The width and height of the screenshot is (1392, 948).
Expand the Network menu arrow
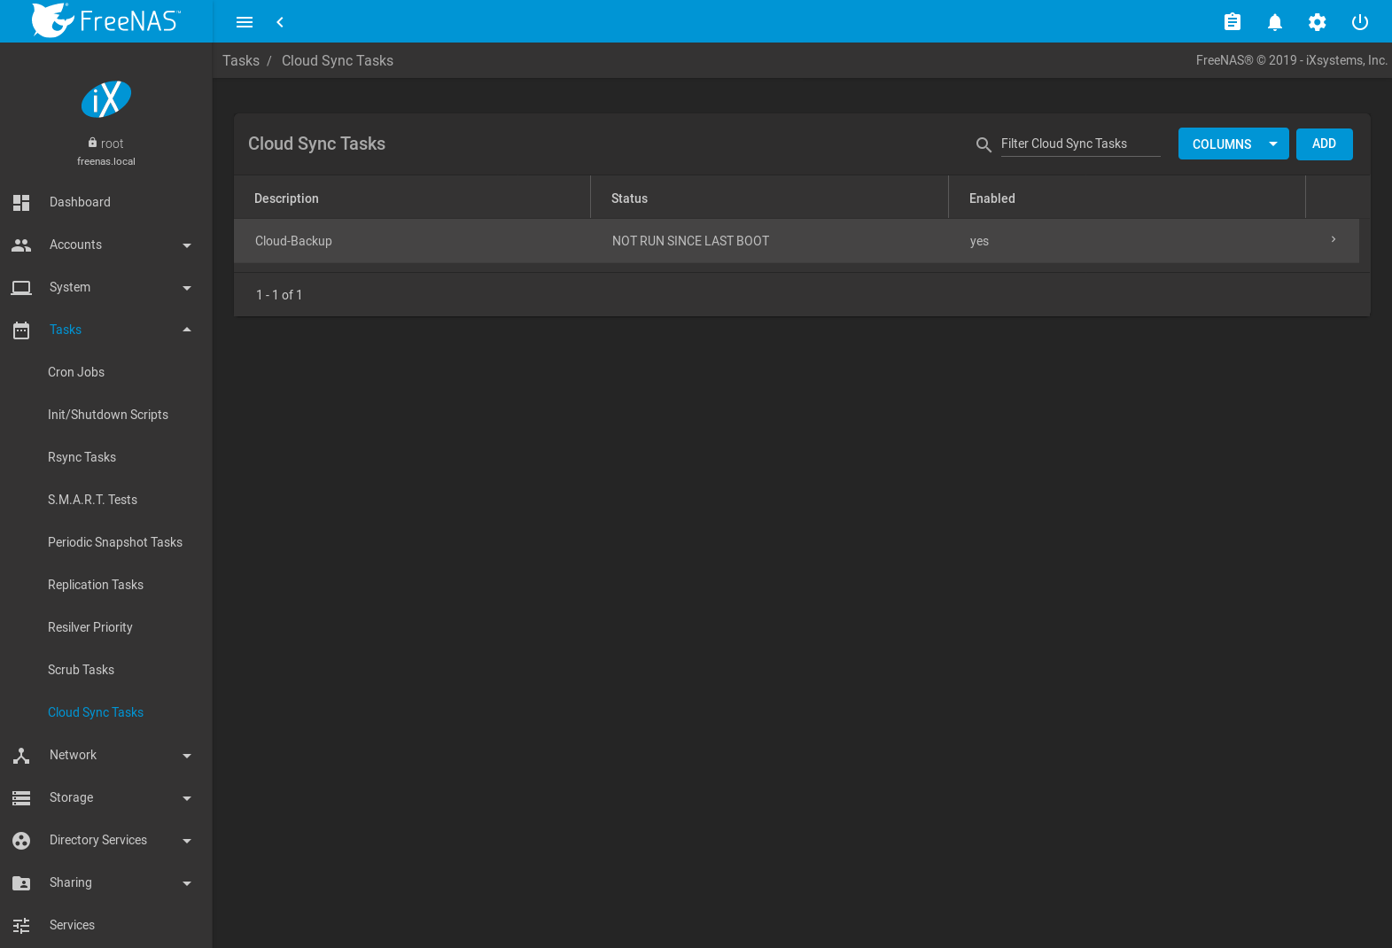click(x=187, y=756)
